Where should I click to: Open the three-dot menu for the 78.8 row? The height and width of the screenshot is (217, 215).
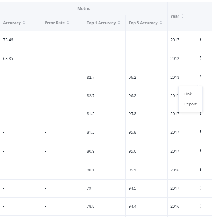pyautogui.click(x=201, y=206)
